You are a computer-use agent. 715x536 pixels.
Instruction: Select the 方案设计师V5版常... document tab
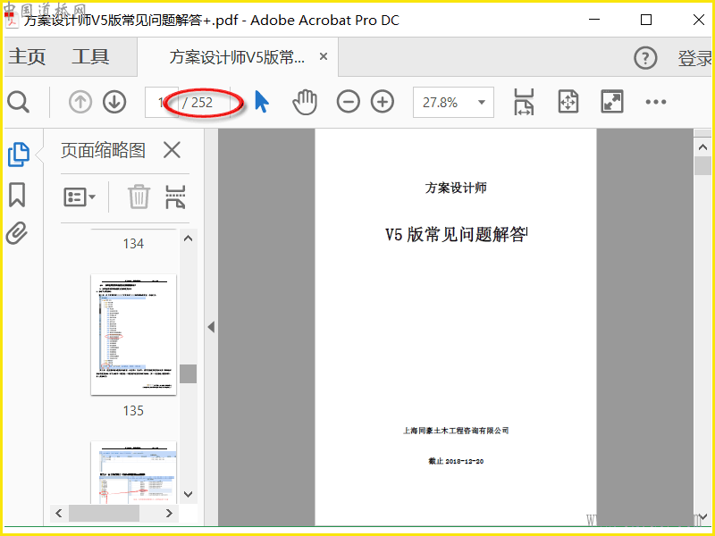[x=237, y=57]
